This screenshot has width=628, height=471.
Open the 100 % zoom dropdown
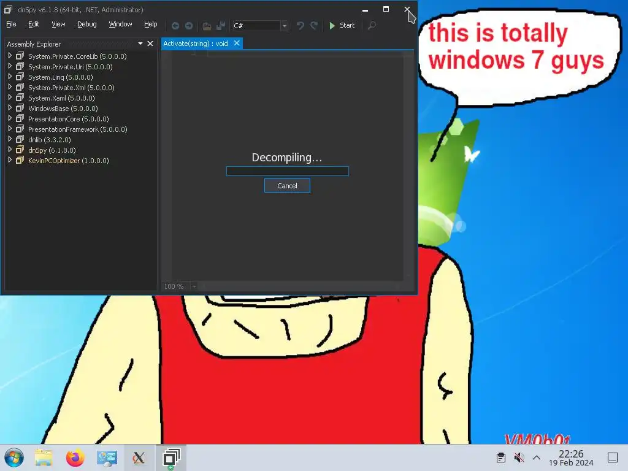click(194, 286)
